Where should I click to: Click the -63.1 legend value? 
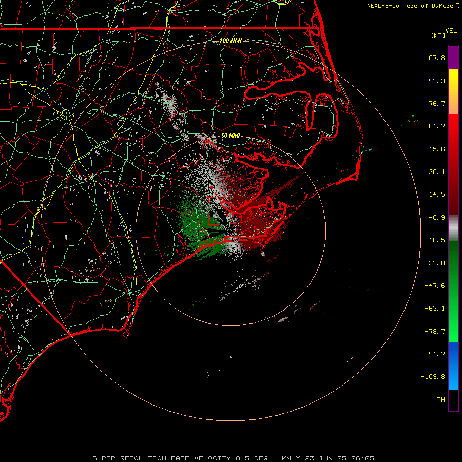coord(435,309)
